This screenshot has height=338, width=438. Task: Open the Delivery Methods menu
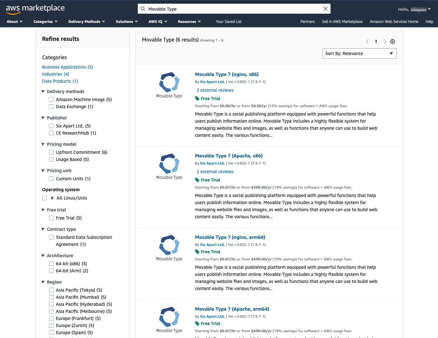pos(86,22)
